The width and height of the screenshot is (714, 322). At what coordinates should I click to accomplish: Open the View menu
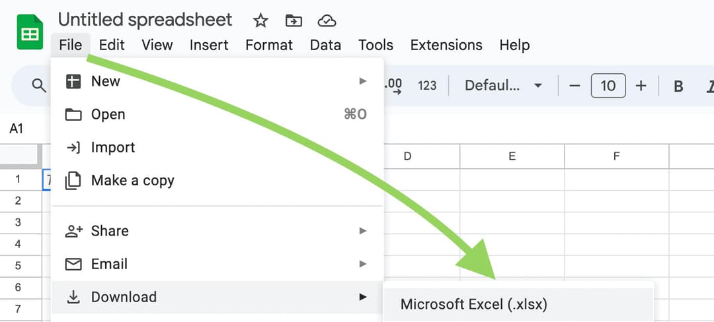[x=157, y=45]
